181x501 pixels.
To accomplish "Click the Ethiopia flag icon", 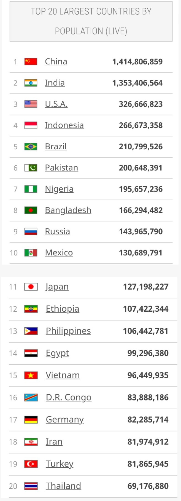I will [x=31, y=309].
